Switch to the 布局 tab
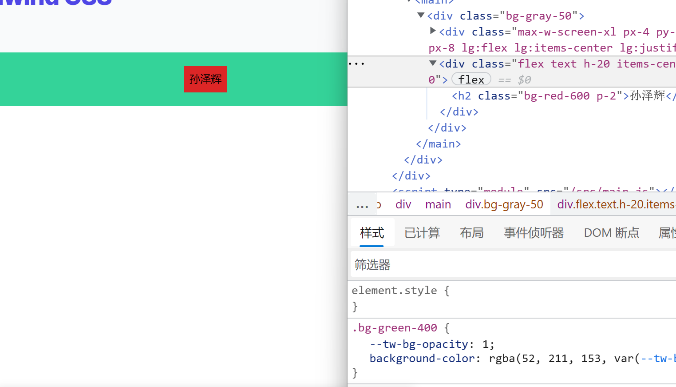Viewport: 676px width, 387px height. (x=471, y=233)
